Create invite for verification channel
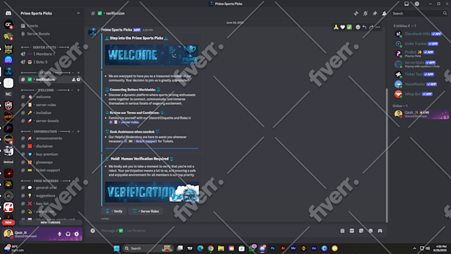 tap(74, 80)
